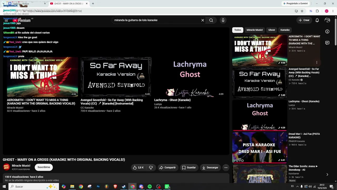Open Spotify from the taskbar
337x190 pixels.
pyautogui.click(x=150, y=187)
